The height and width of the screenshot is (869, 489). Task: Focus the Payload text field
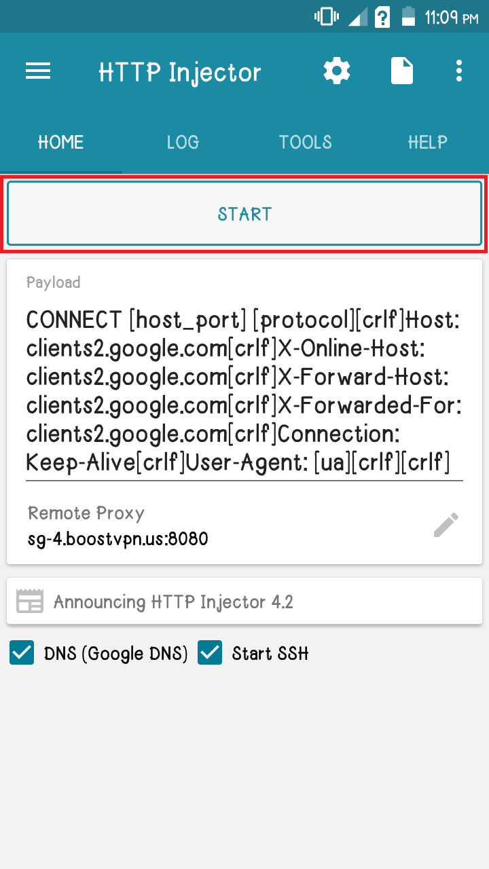point(244,391)
